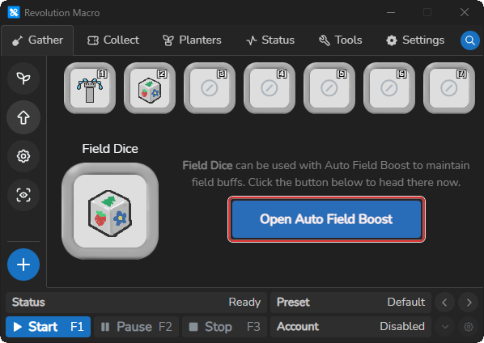Click the Pause F2 button
The image size is (484, 343).
(137, 327)
